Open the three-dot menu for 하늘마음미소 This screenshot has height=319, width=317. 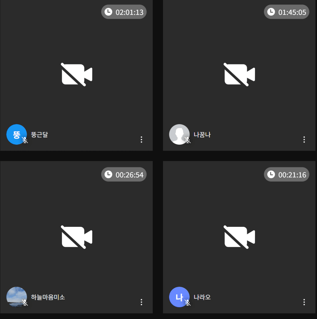pos(141,302)
